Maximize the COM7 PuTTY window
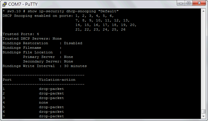 click(x=188, y=3)
